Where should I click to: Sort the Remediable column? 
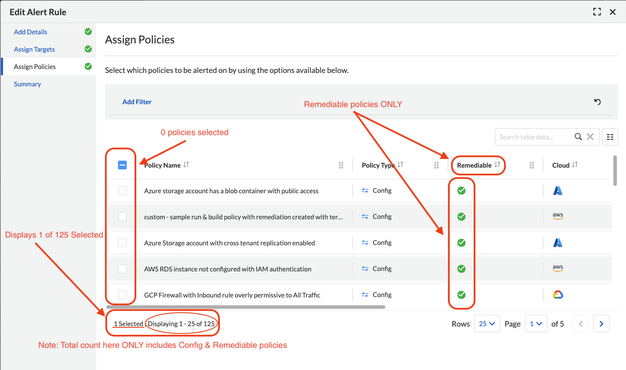point(497,165)
